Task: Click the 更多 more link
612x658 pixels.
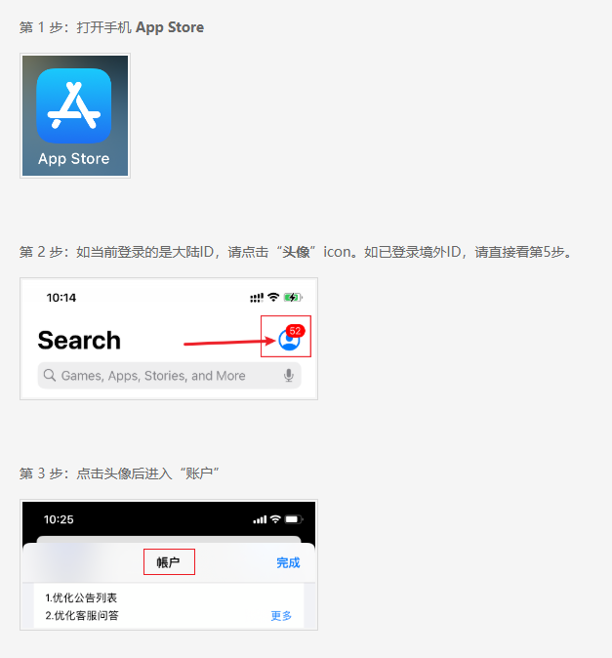Action: pos(281,616)
